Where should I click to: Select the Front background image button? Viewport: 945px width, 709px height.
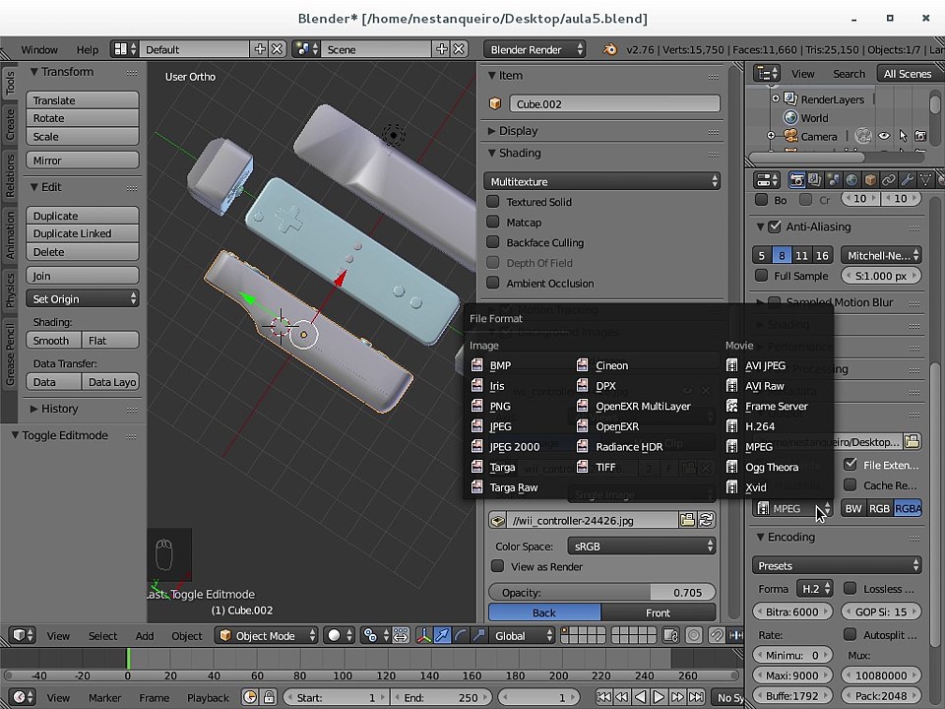659,612
